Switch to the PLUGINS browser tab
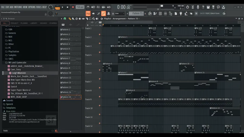The height and width of the screenshot is (137, 244). (24, 23)
